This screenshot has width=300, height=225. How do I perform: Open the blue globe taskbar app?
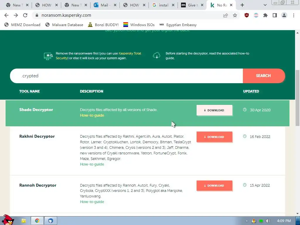point(51,221)
